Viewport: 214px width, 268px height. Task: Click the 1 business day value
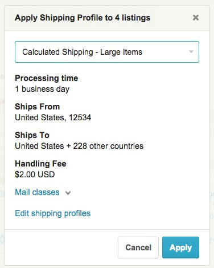42,89
